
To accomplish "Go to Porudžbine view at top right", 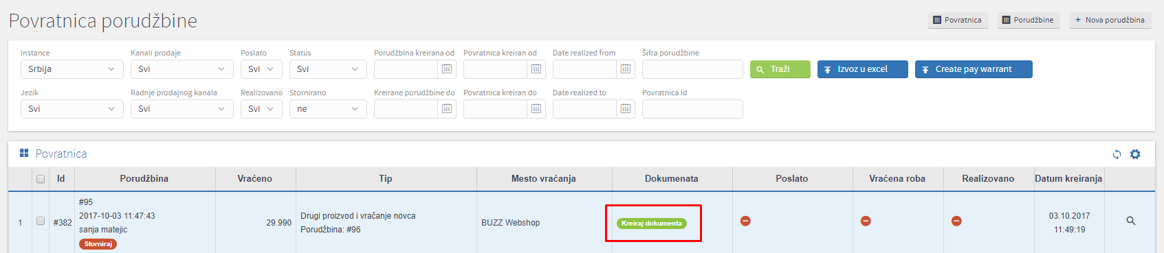I will pos(1029,20).
